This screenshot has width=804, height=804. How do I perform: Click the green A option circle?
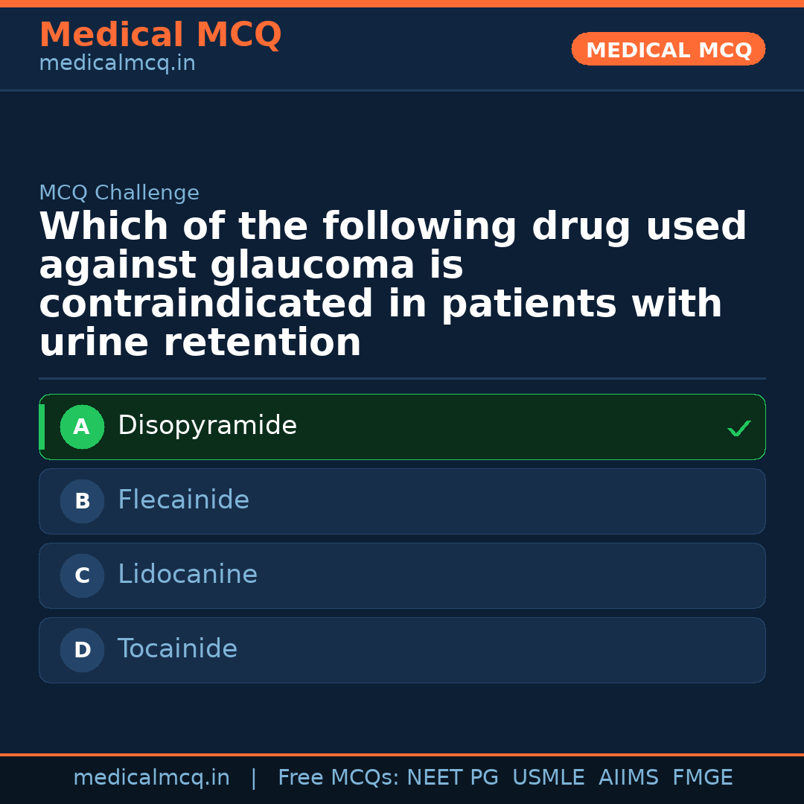click(x=82, y=427)
